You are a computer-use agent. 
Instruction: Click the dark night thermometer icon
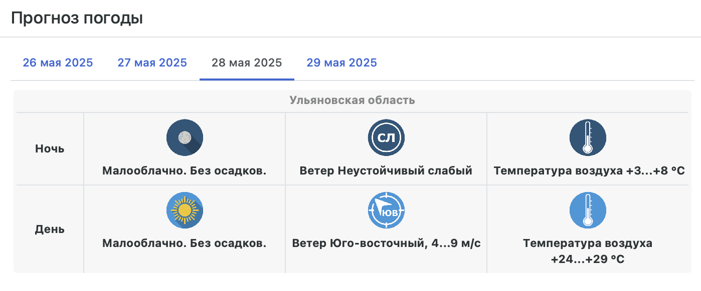click(588, 137)
